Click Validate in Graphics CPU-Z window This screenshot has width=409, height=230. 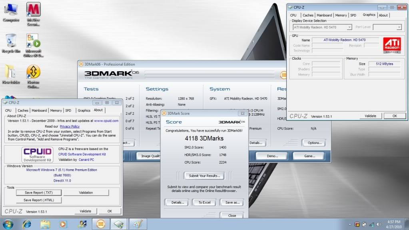point(370,116)
